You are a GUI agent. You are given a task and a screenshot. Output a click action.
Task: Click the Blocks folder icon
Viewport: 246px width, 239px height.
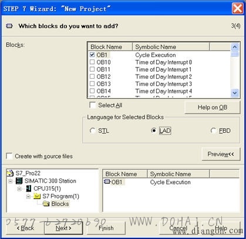[x=46, y=204]
